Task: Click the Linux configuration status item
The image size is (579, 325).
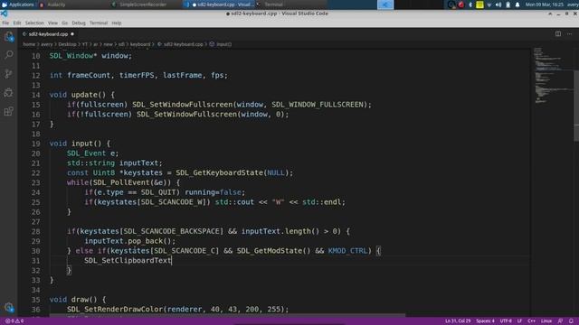Action: (546, 321)
